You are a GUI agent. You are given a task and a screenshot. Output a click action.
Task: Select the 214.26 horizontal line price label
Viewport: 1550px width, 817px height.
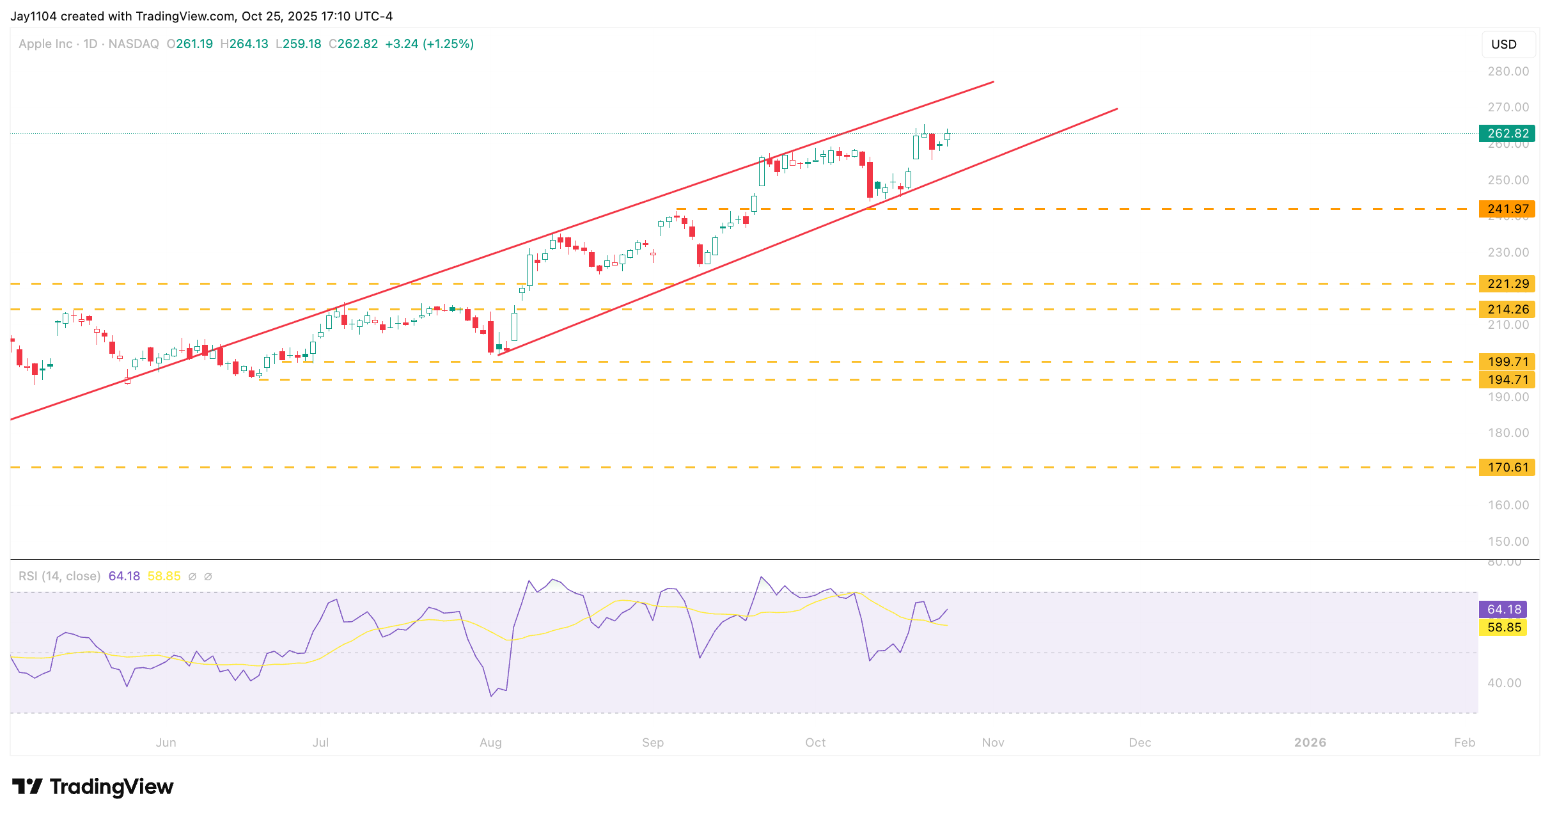(x=1507, y=309)
